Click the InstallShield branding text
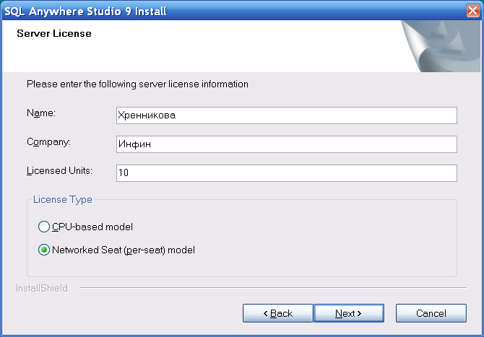The height and width of the screenshot is (337, 484). [42, 288]
